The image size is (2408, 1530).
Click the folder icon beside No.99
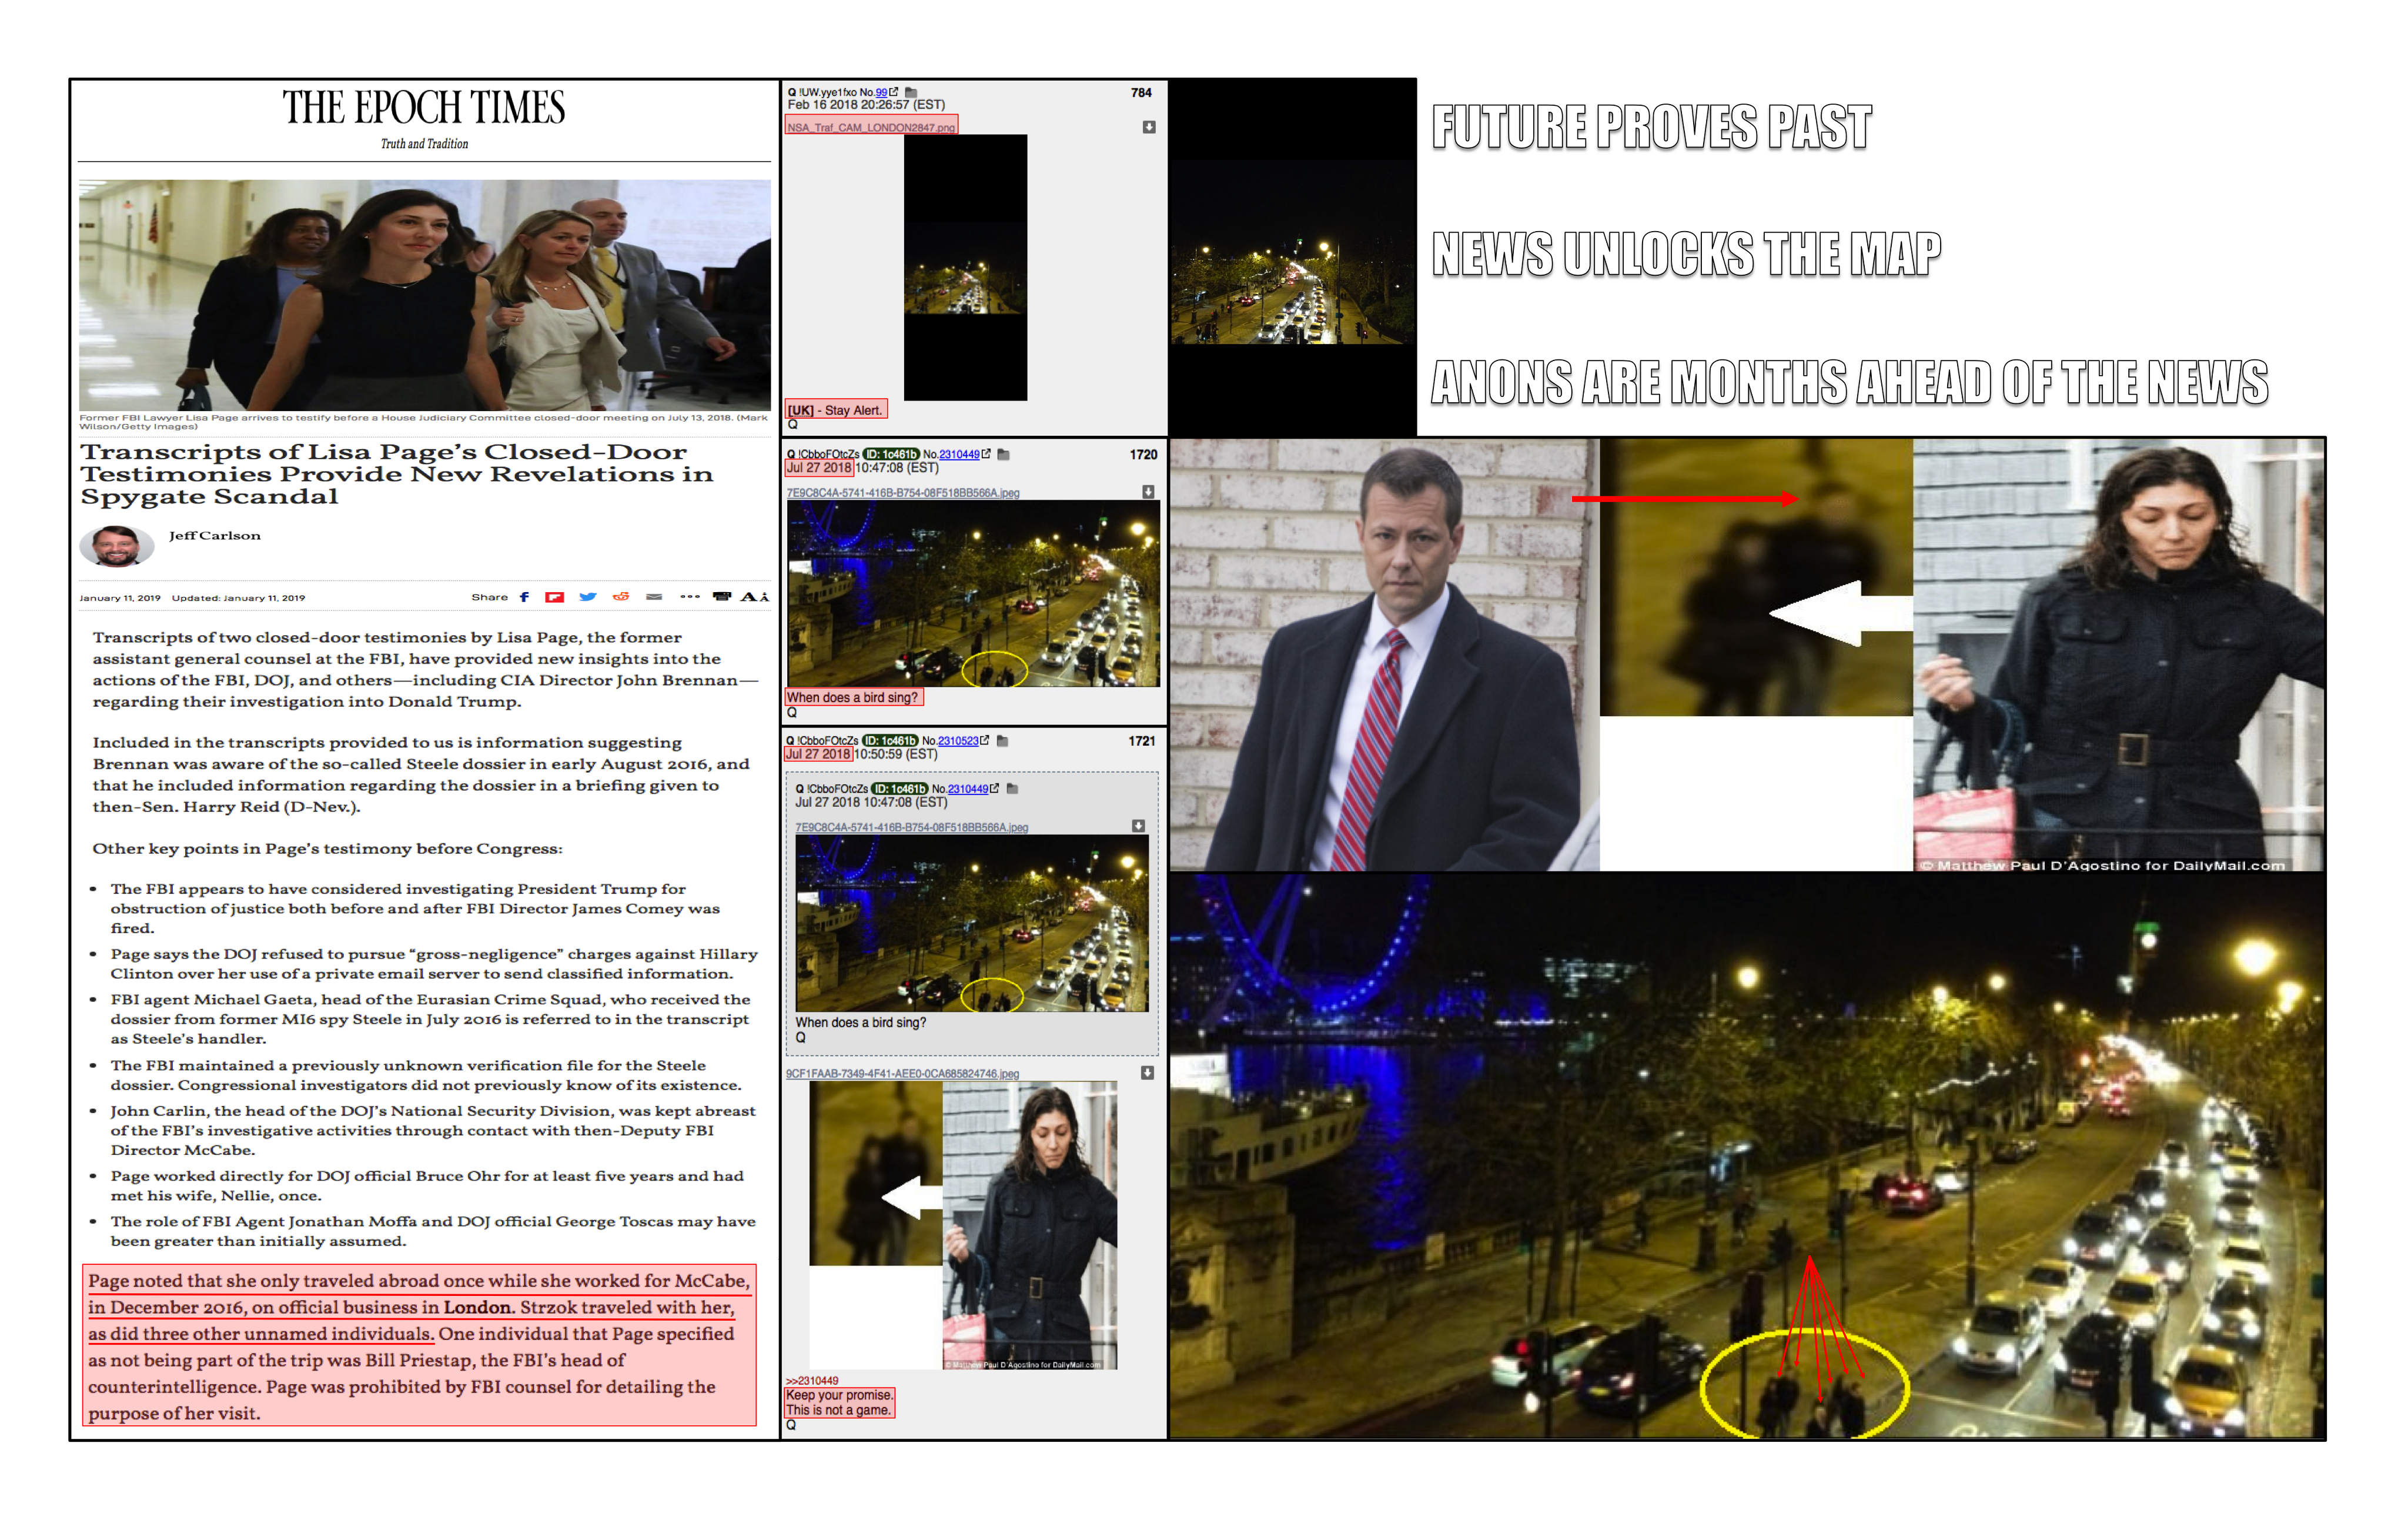tap(911, 92)
